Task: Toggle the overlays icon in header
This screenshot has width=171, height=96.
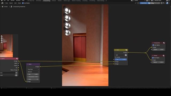Action: point(167,3)
